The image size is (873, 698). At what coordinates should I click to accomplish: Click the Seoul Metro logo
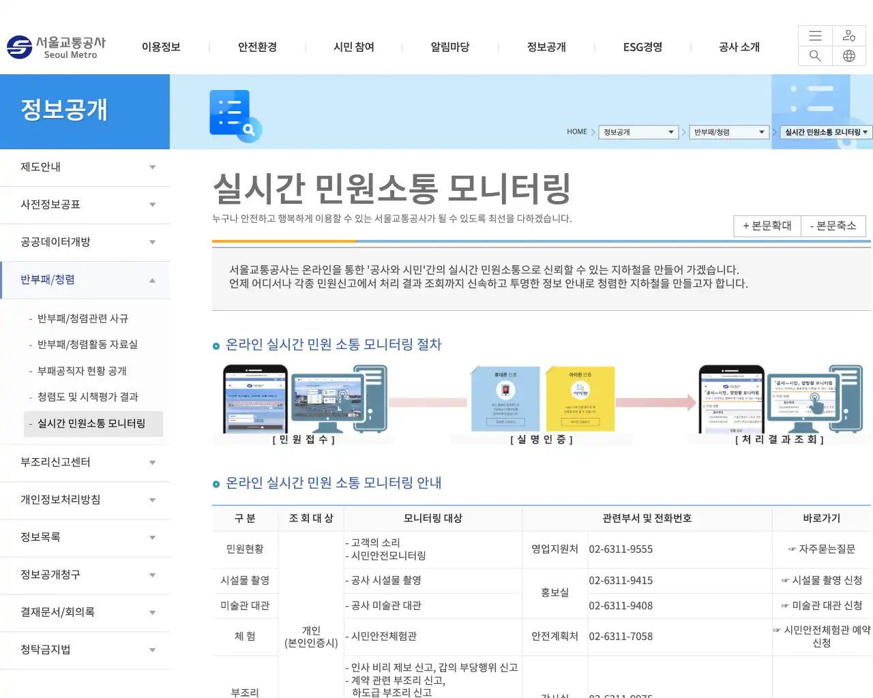(57, 47)
